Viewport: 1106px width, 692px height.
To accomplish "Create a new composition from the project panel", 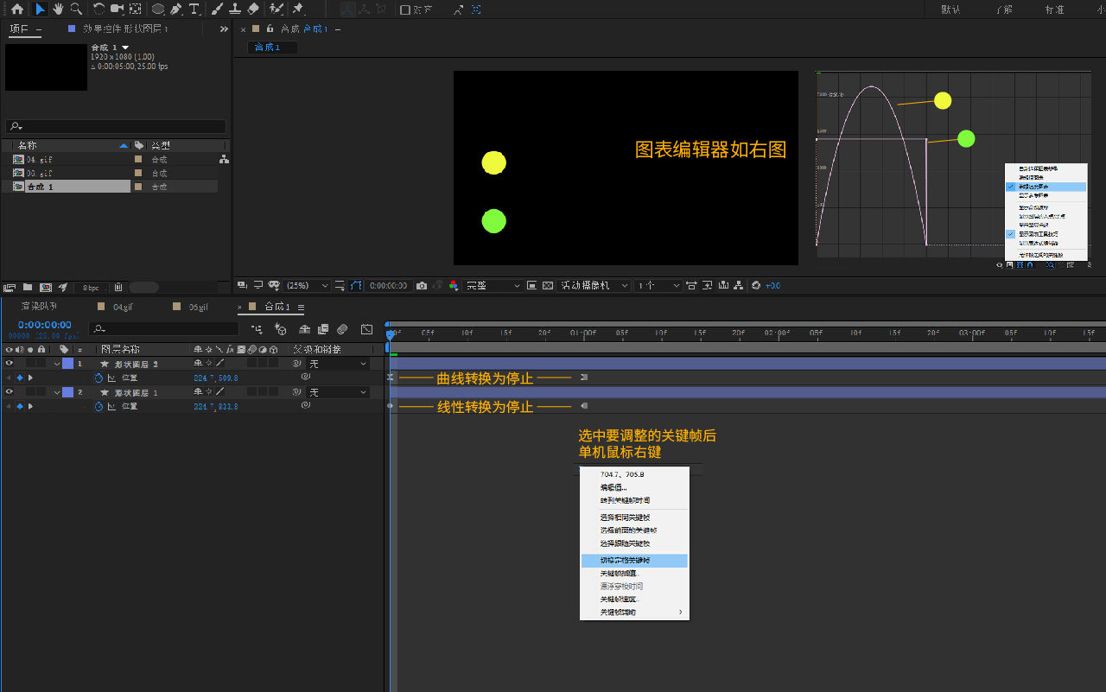I will click(x=45, y=287).
